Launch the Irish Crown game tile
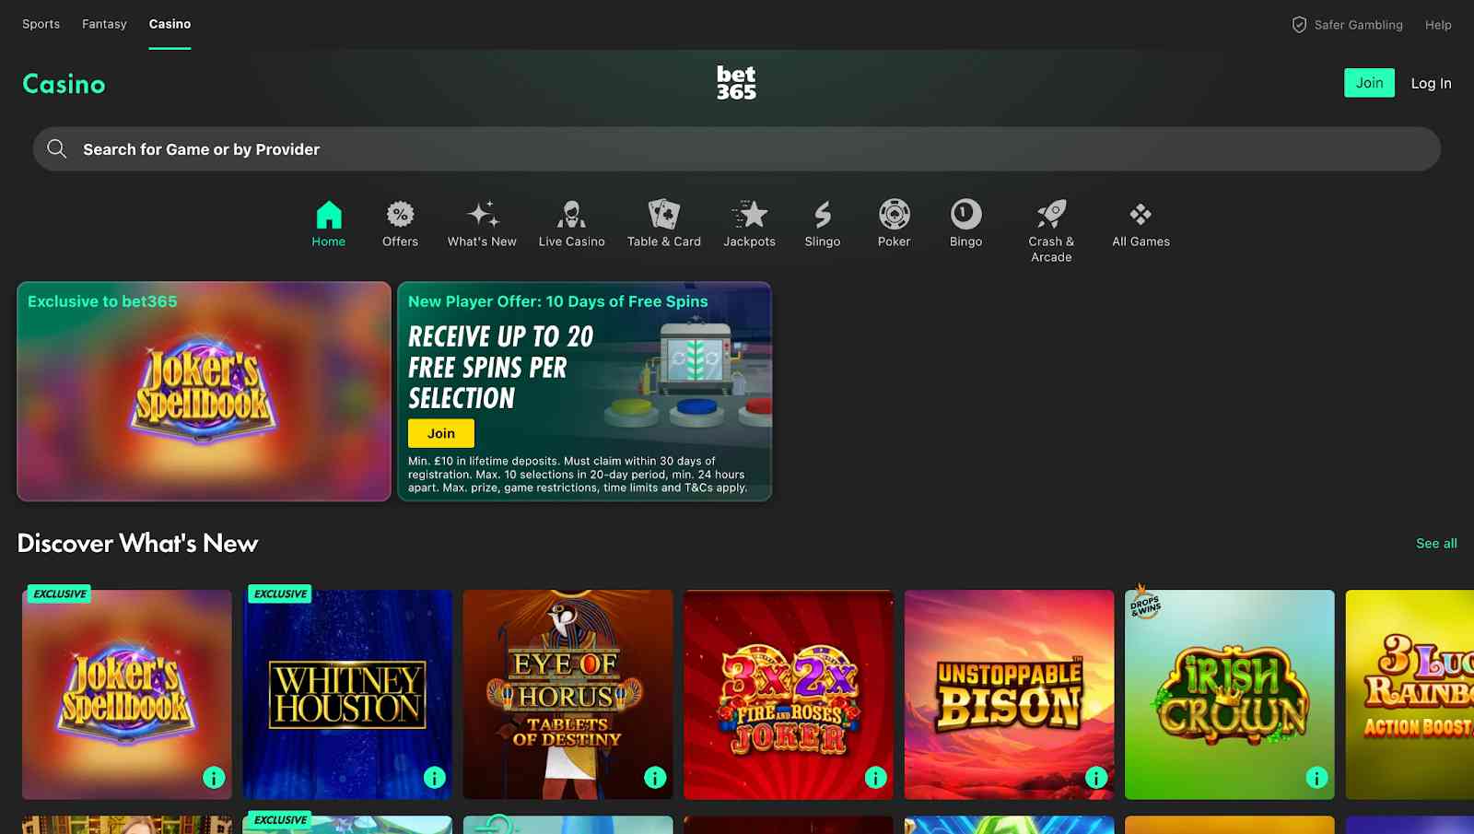This screenshot has width=1474, height=834. [x=1230, y=695]
